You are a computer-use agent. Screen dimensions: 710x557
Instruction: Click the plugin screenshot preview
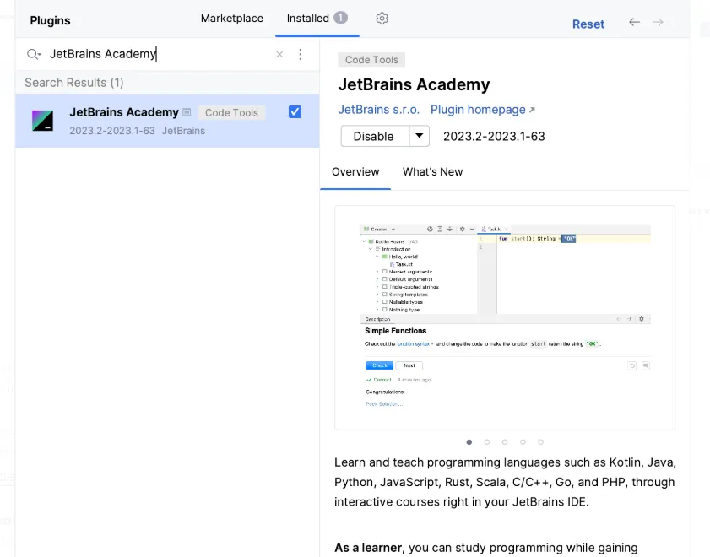coord(503,316)
